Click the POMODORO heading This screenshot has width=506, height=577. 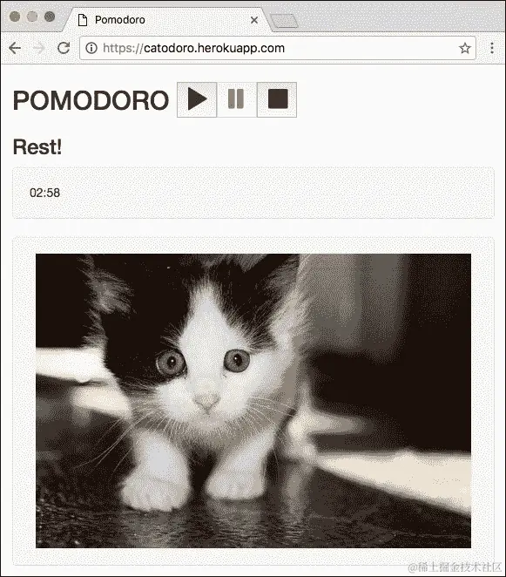tap(91, 100)
